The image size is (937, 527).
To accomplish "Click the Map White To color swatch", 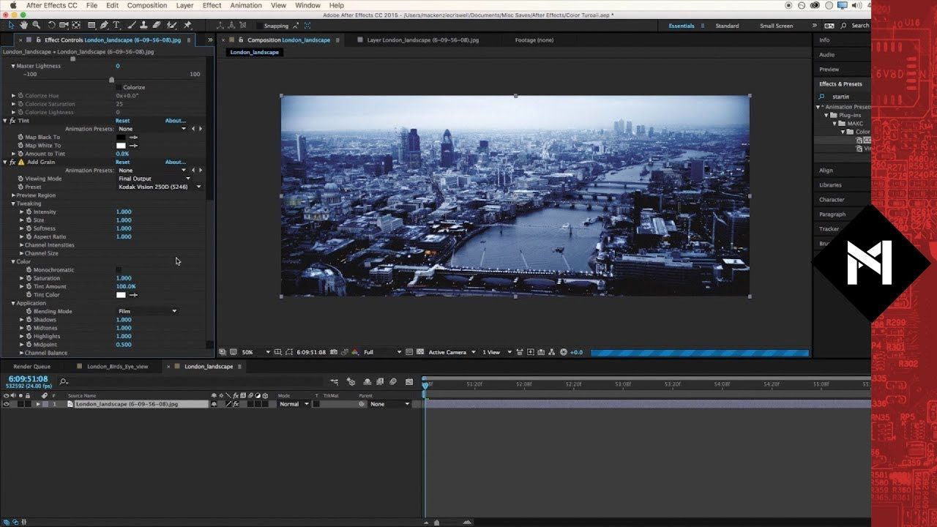I will (121, 146).
